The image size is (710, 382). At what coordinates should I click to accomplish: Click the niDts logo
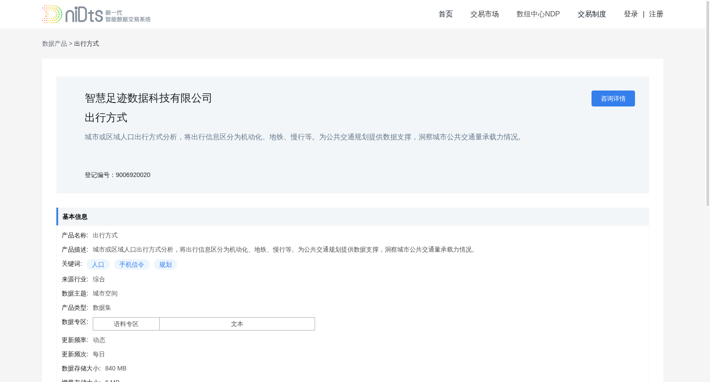(96, 14)
